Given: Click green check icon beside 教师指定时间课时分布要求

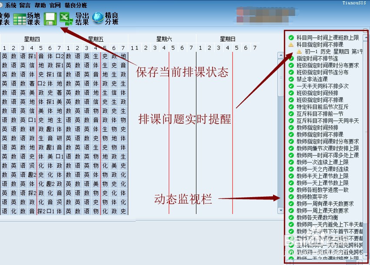Looking at the screenshot, I should (x=291, y=142).
